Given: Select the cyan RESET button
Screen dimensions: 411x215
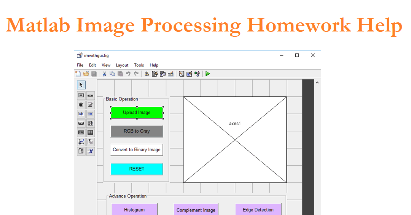Looking at the screenshot, I should 137,169.
